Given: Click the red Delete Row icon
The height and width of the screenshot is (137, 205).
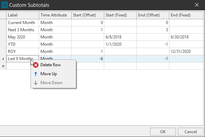Looking at the screenshot, I should [36, 65].
